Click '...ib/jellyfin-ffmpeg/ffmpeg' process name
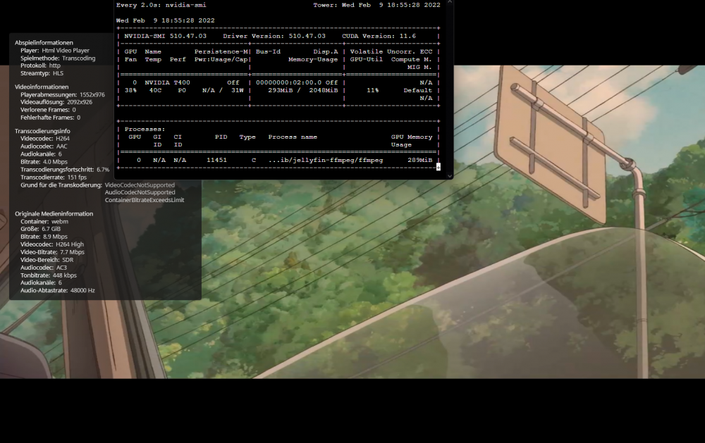Viewport: 705px width, 443px height. tap(326, 160)
